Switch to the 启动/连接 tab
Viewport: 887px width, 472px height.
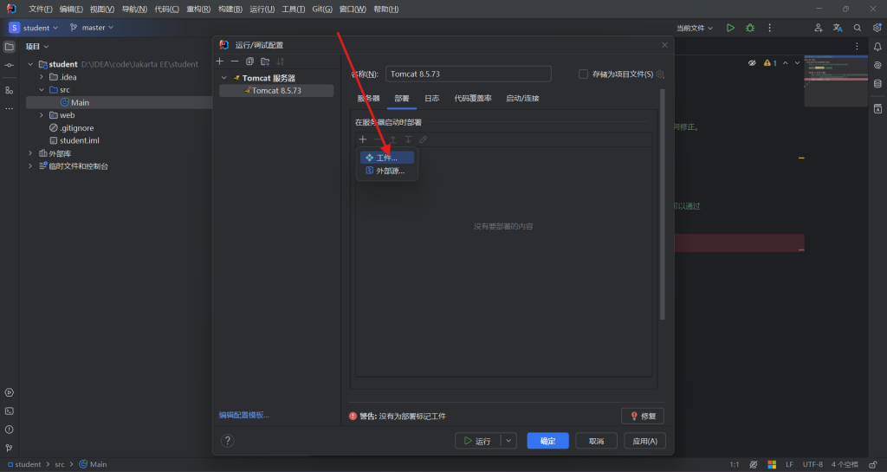[522, 99]
